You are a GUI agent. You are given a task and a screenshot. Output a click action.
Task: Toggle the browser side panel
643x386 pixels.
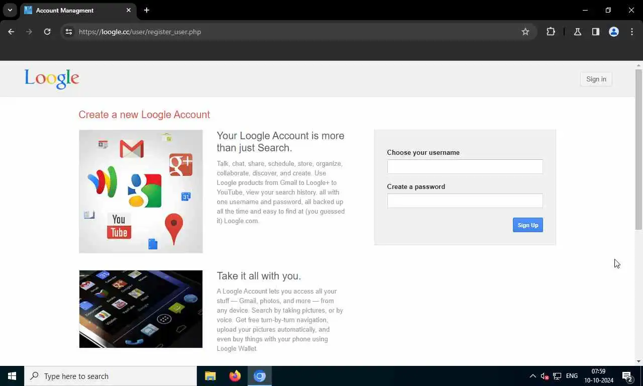pos(596,32)
